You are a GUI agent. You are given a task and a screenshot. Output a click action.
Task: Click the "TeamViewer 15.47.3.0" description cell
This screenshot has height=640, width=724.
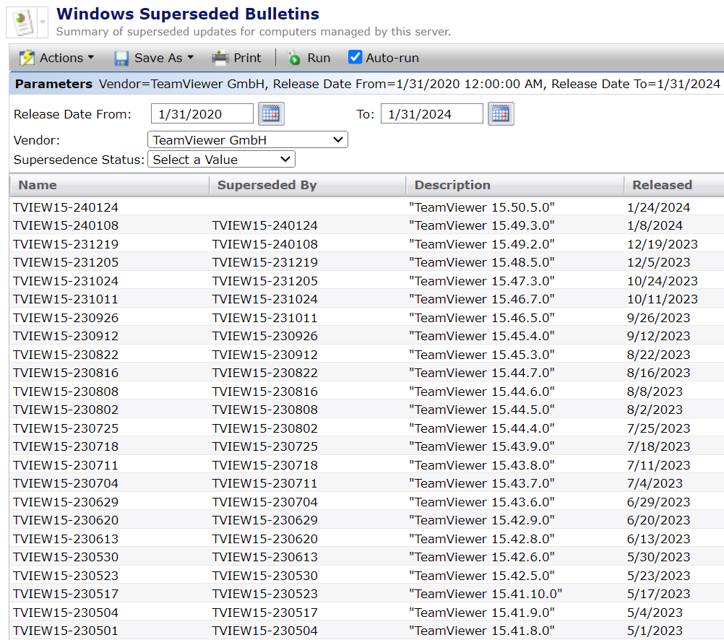coord(482,281)
